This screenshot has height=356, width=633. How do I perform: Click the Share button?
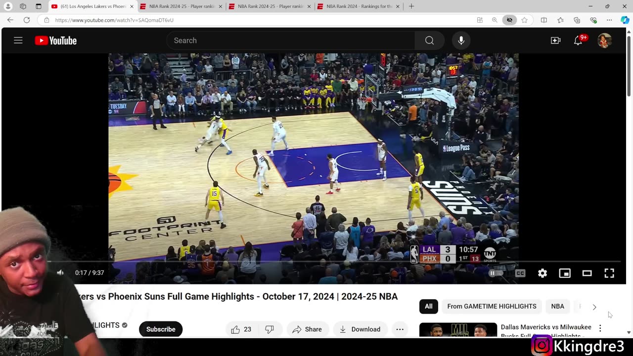pyautogui.click(x=307, y=329)
